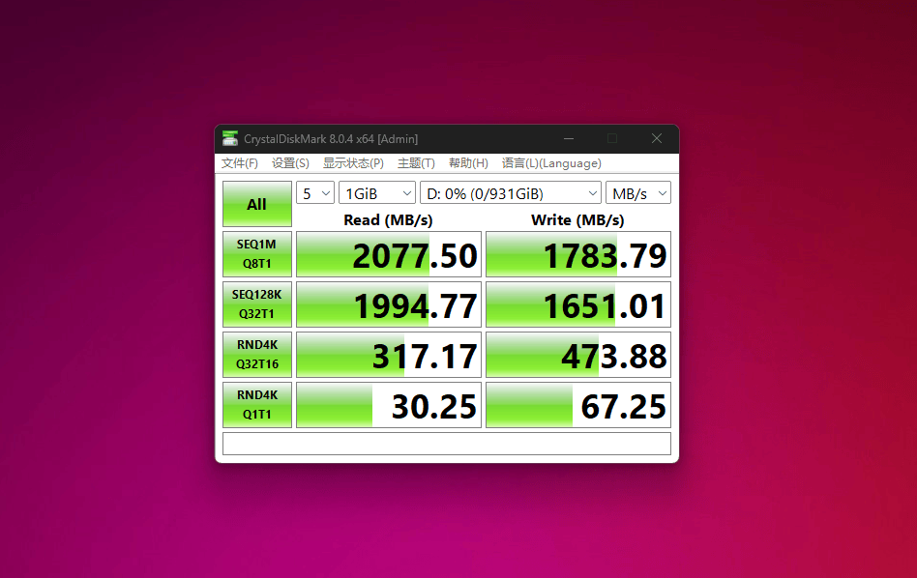The width and height of the screenshot is (917, 578).
Task: Open the 设置(S) menu
Action: click(290, 163)
